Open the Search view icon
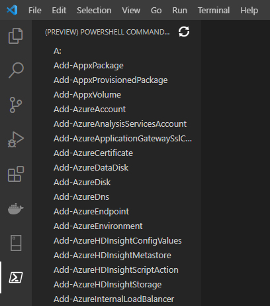This screenshot has height=306, width=270. pos(16,70)
